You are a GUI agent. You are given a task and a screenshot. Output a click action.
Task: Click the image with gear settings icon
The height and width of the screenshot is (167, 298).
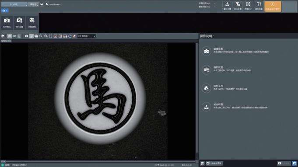pyautogui.click(x=65, y=36)
